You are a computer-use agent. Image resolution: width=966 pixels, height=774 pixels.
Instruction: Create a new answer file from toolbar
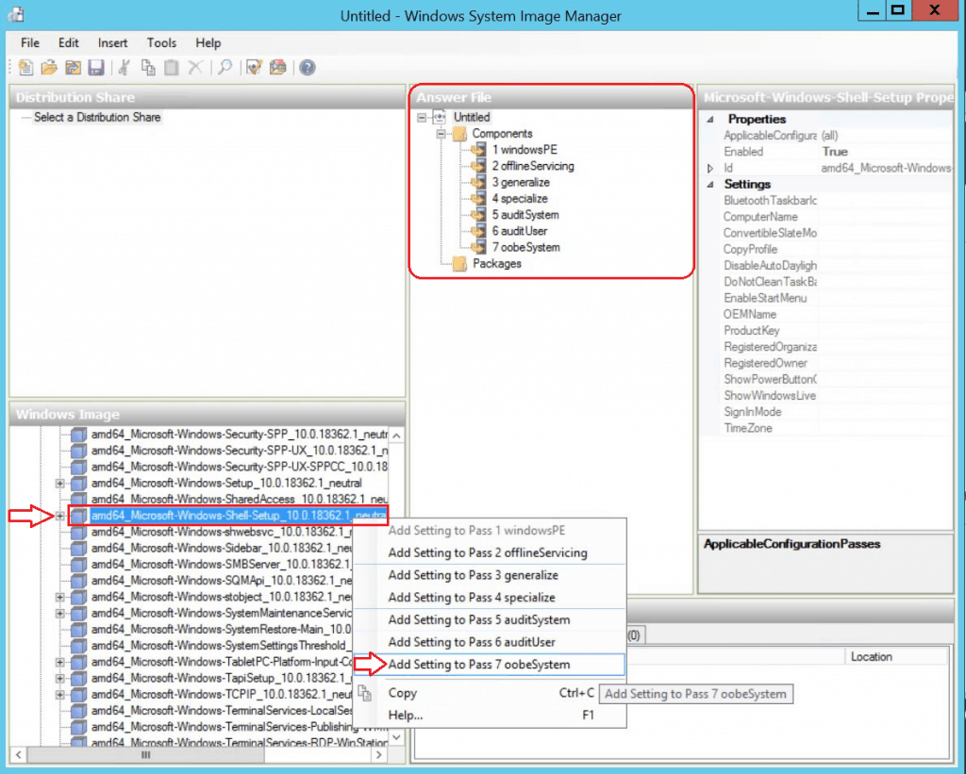25,67
